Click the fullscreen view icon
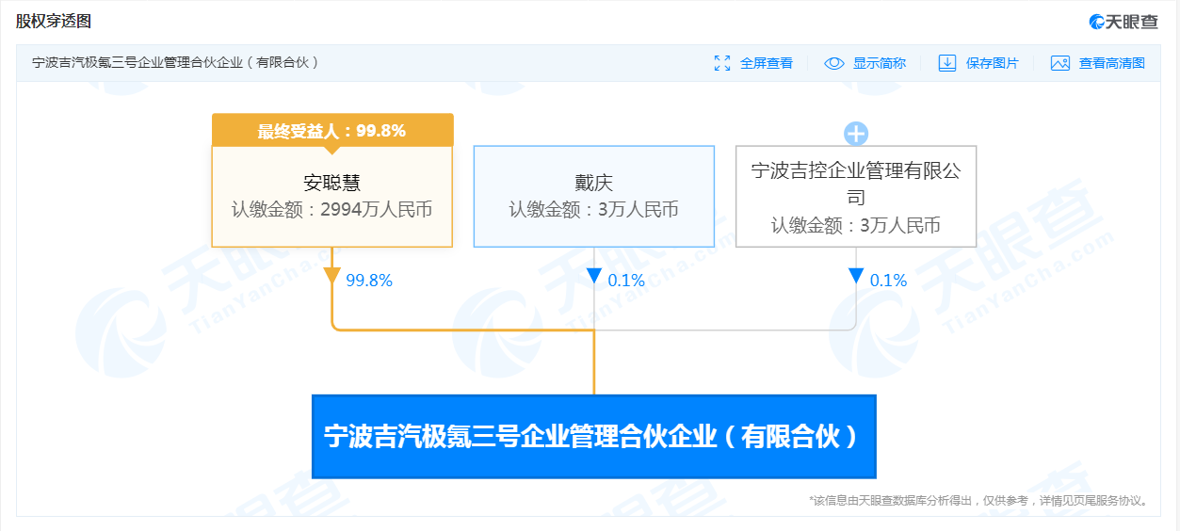Viewport: 1180px width, 531px height. [x=722, y=63]
